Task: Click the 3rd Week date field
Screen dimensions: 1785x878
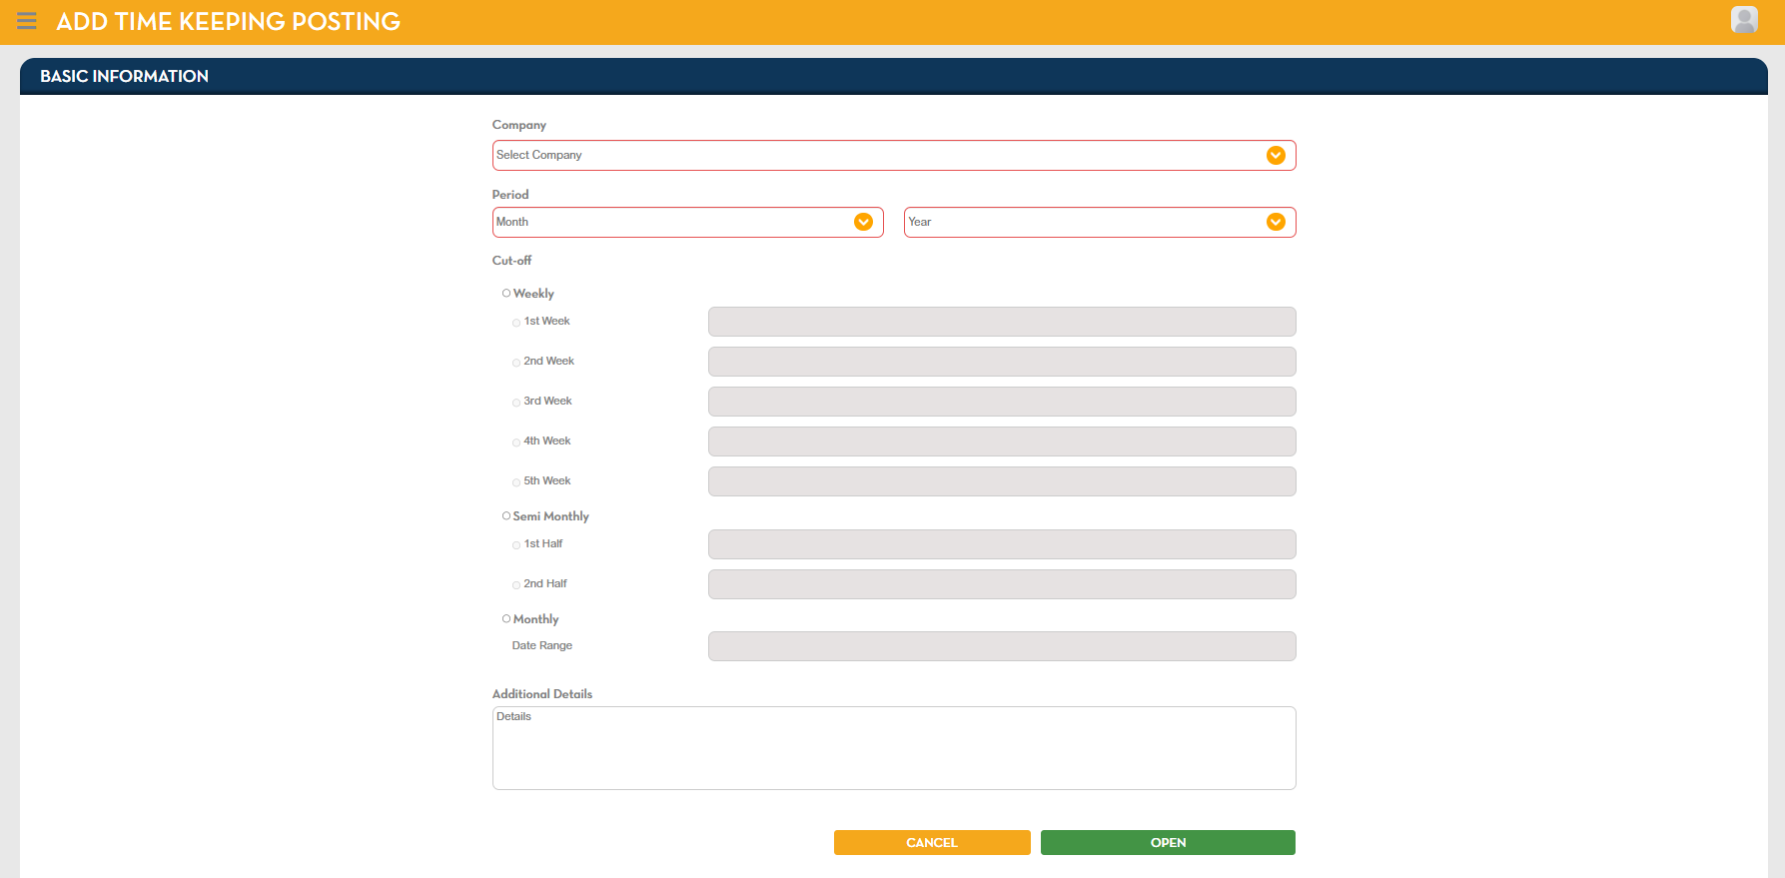Action: pos(1002,402)
